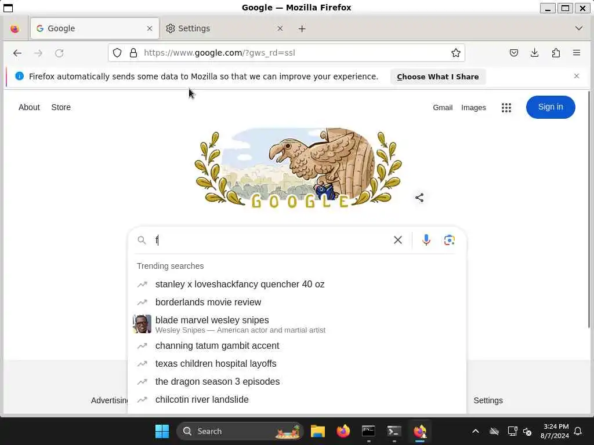Go back using the browser back arrow
Screen dimensions: 594x445
tap(17, 53)
